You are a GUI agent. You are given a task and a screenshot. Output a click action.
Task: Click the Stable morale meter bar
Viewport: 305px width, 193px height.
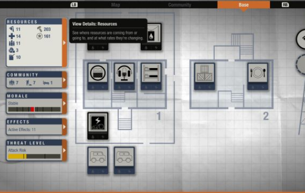pyautogui.click(x=34, y=109)
